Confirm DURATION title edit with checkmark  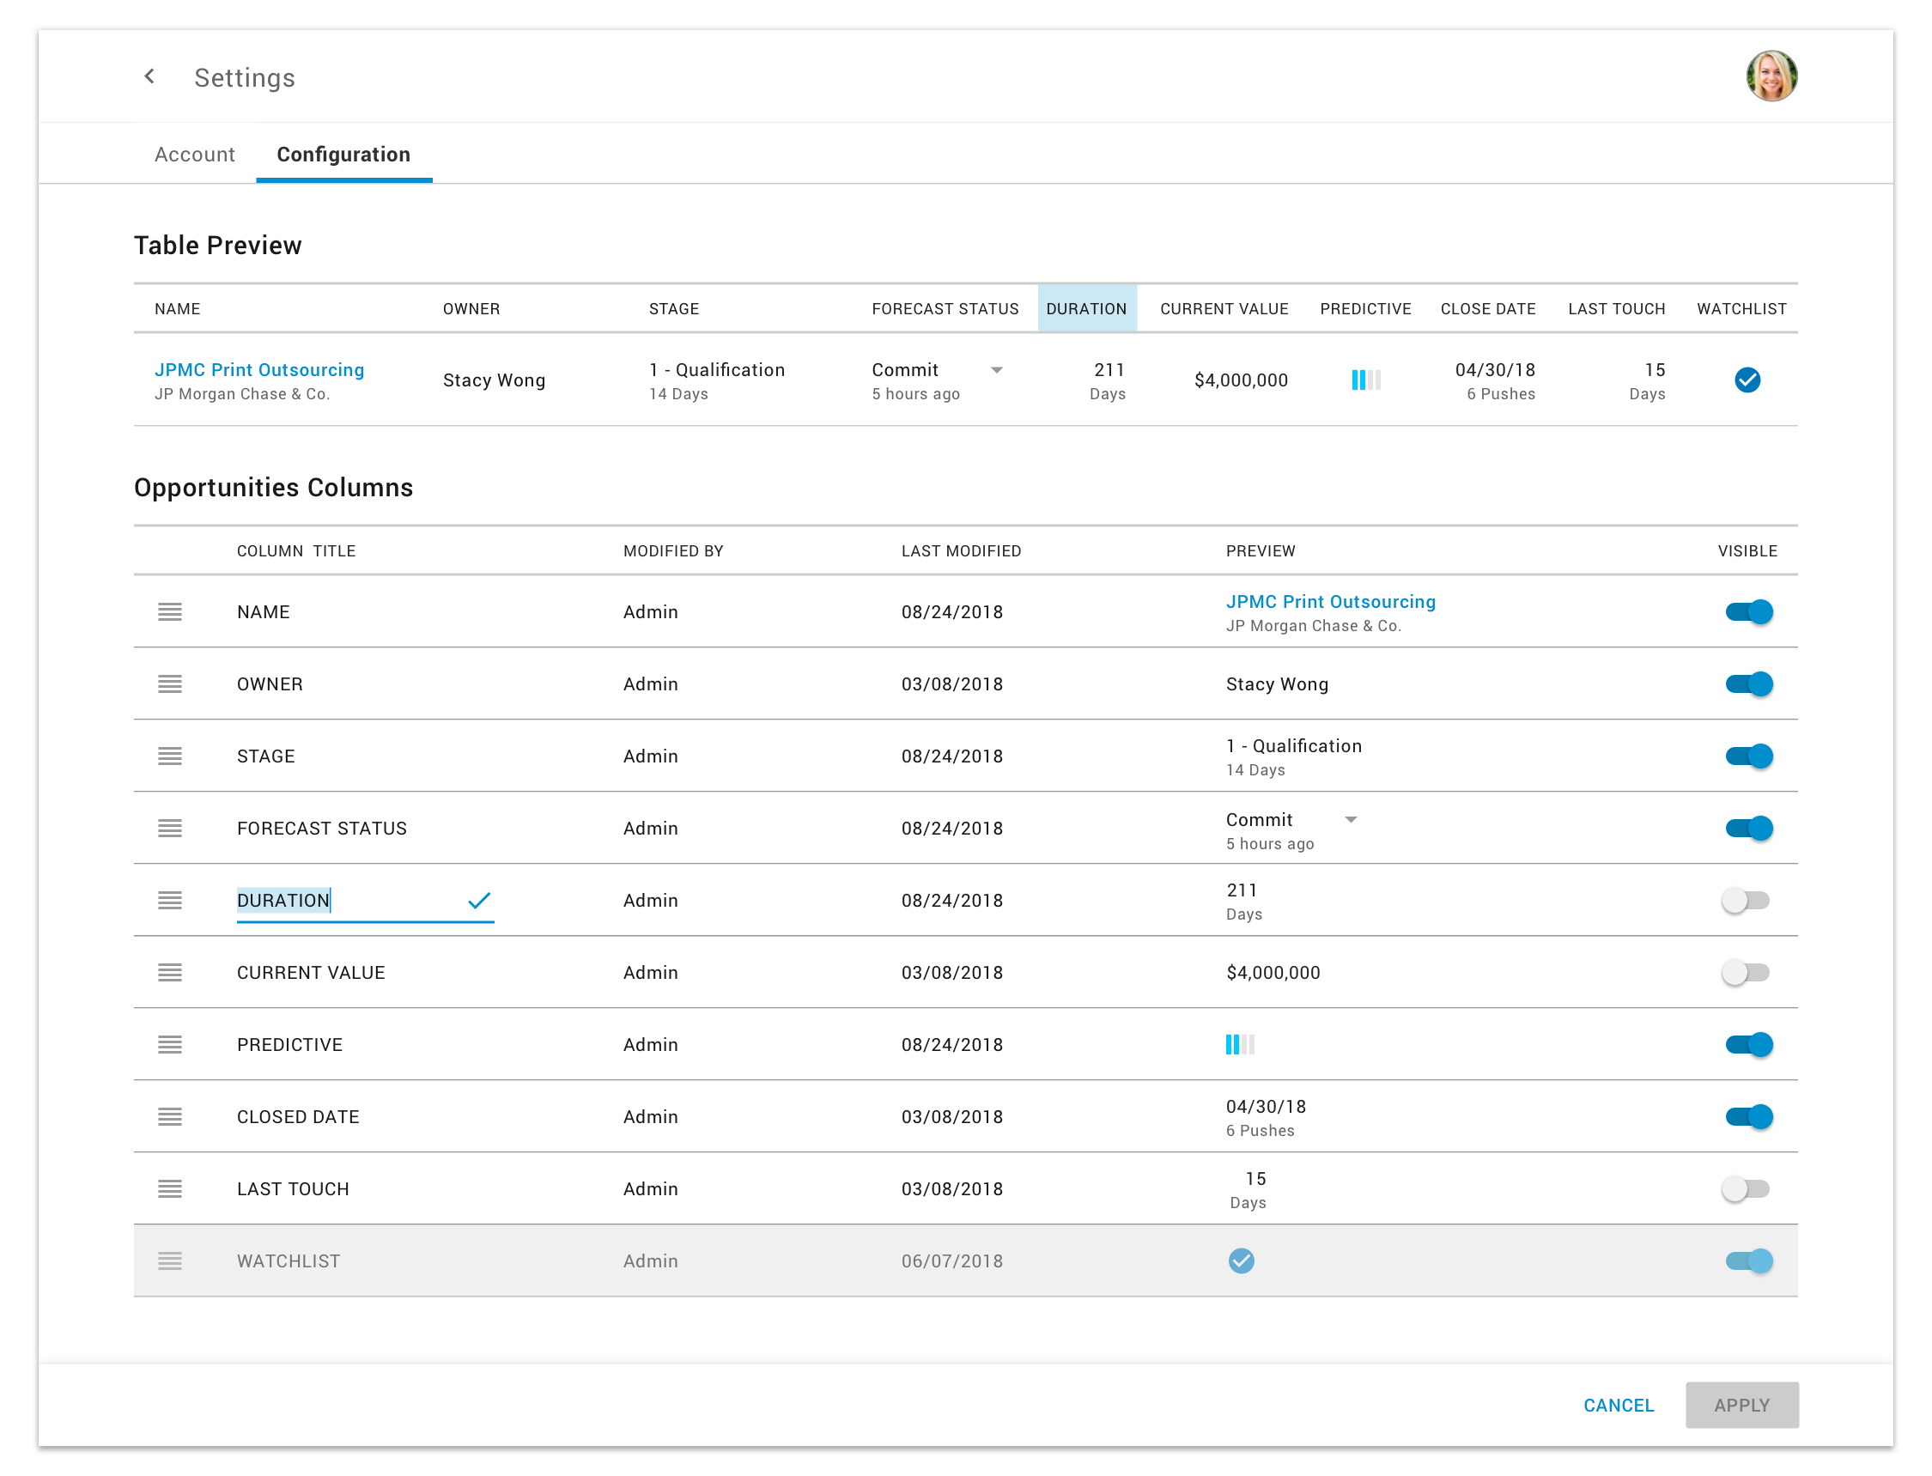(x=479, y=900)
